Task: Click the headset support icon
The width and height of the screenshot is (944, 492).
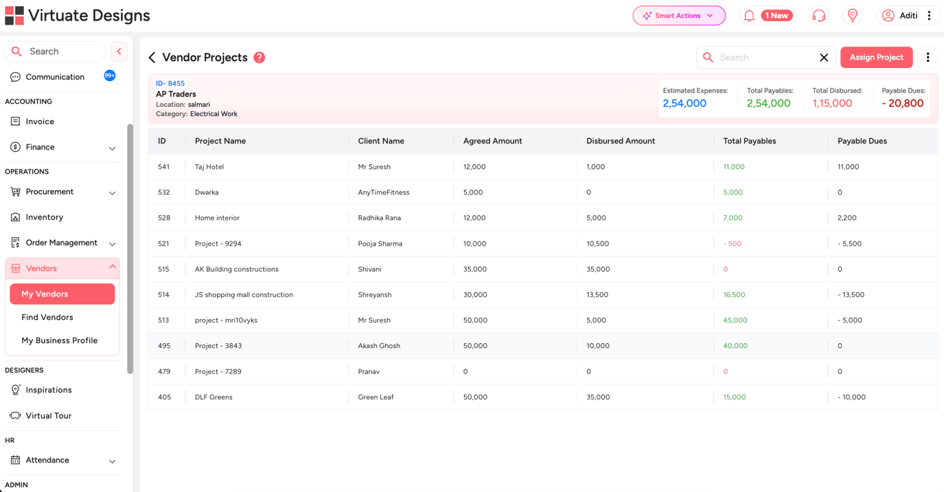Action: (819, 14)
